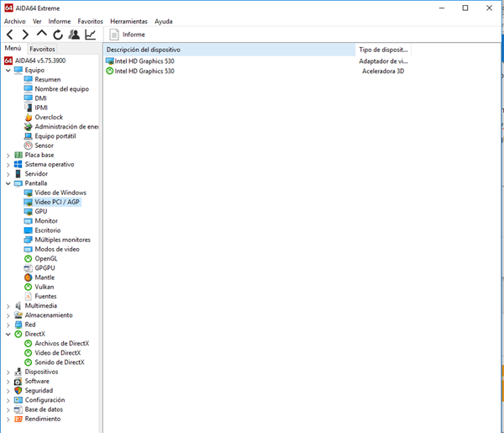Image resolution: width=504 pixels, height=433 pixels.
Task: Expand the Rendimiento node
Action: [8, 419]
